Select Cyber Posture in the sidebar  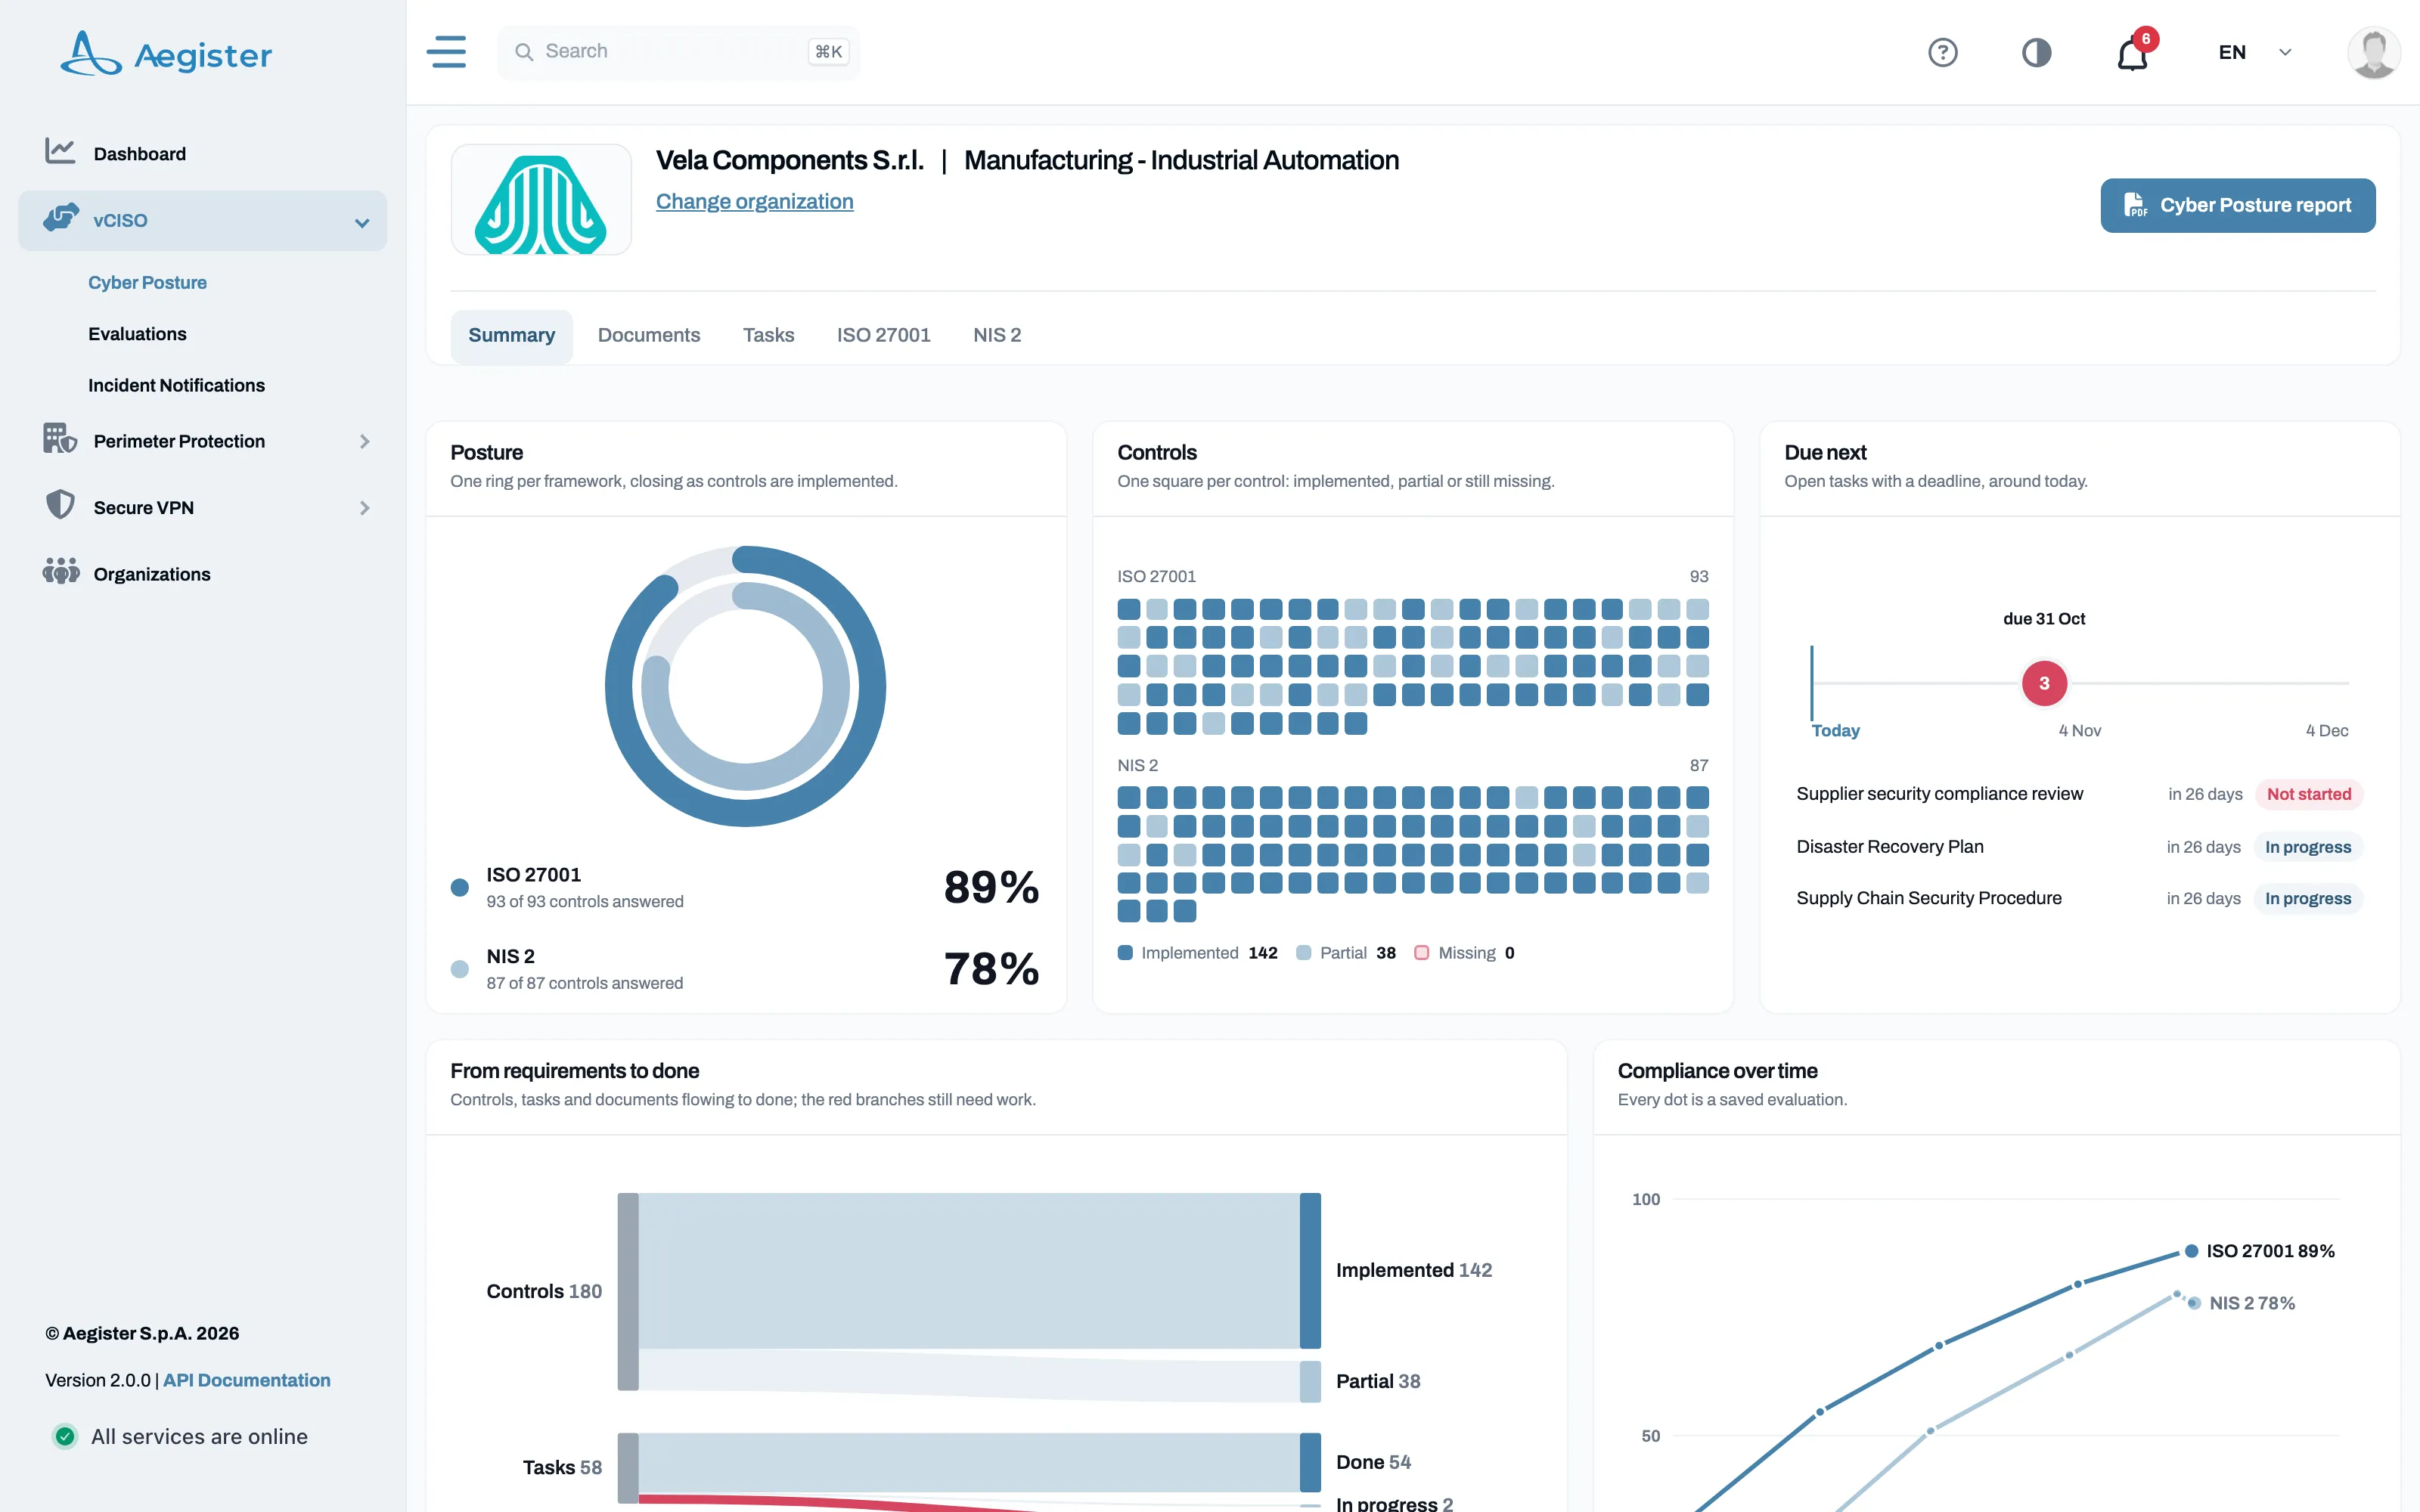tap(147, 283)
